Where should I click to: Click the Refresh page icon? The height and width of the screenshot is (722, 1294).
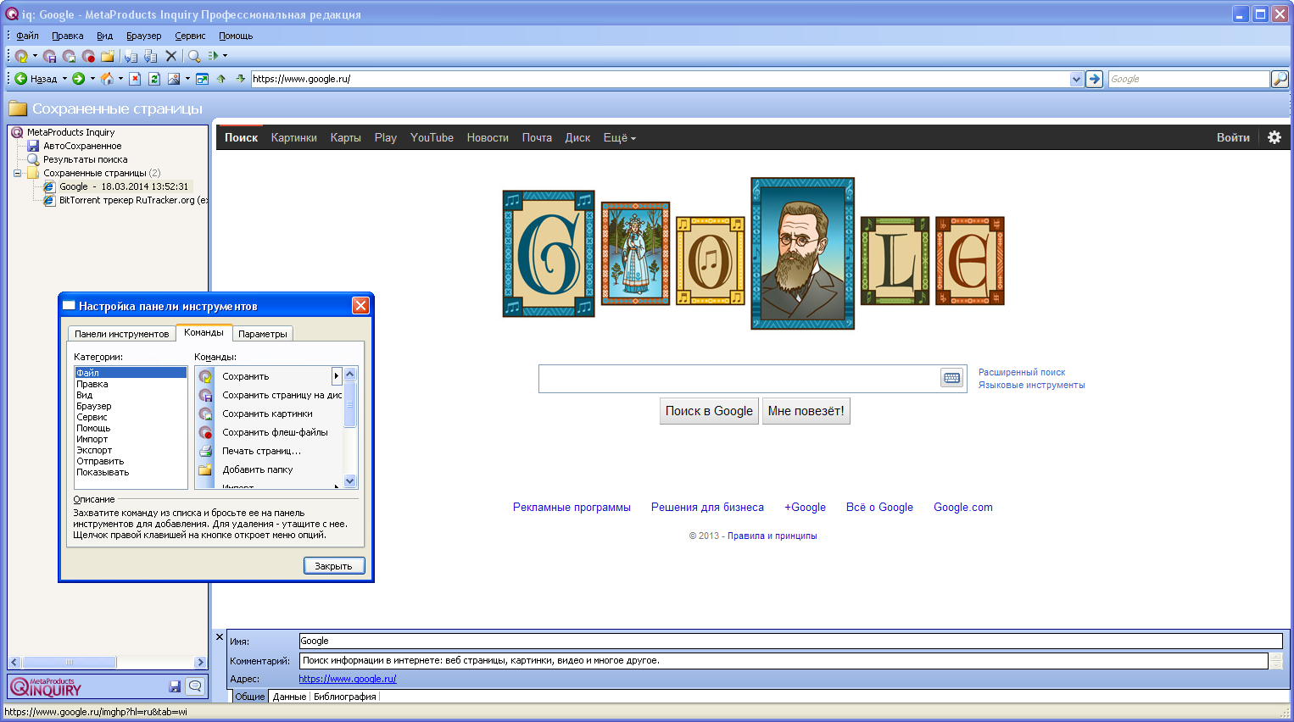[x=154, y=79]
